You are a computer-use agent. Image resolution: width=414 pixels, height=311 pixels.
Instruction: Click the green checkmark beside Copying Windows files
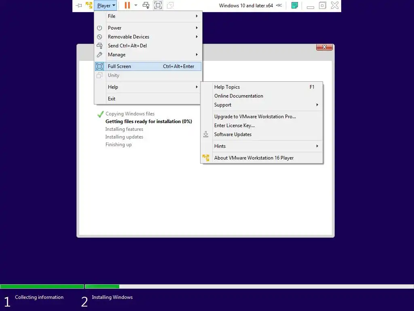(100, 114)
